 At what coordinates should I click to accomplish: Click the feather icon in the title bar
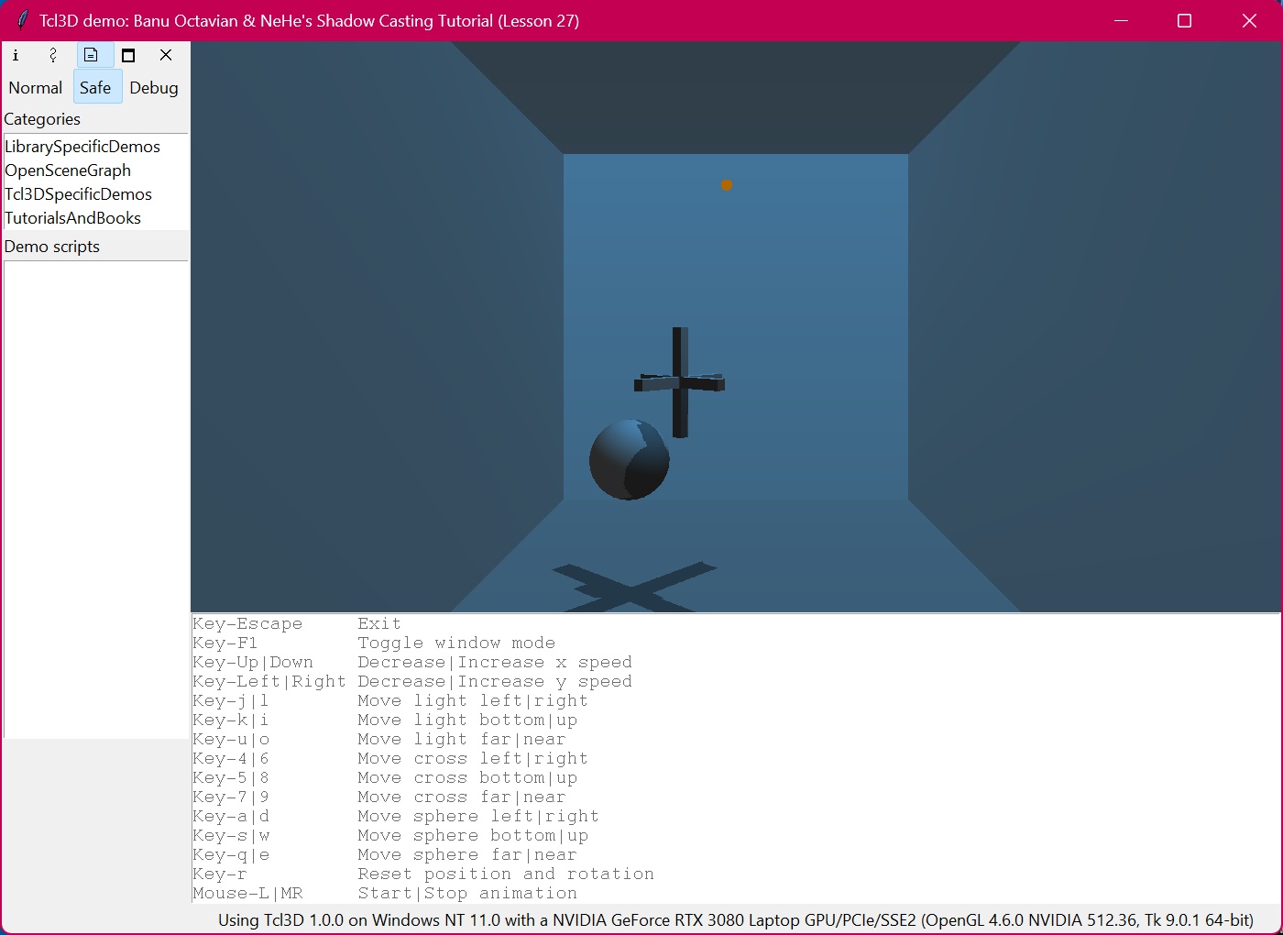coord(22,20)
